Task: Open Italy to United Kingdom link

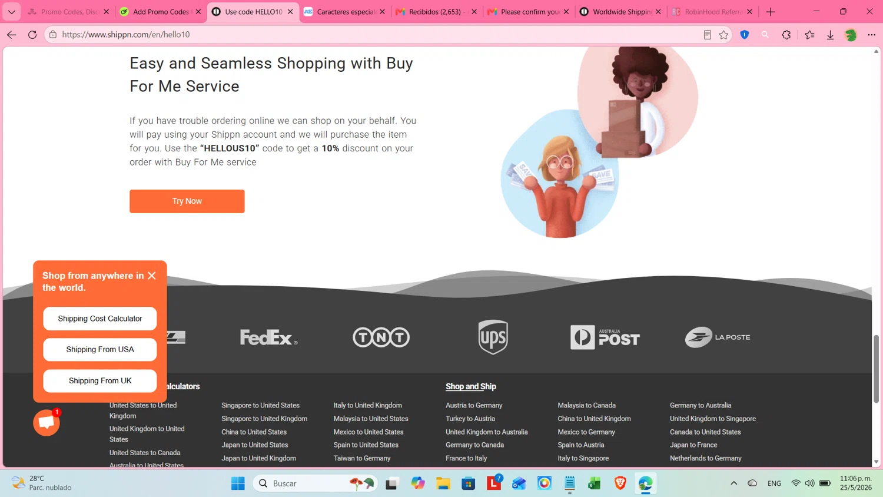Action: (368, 406)
